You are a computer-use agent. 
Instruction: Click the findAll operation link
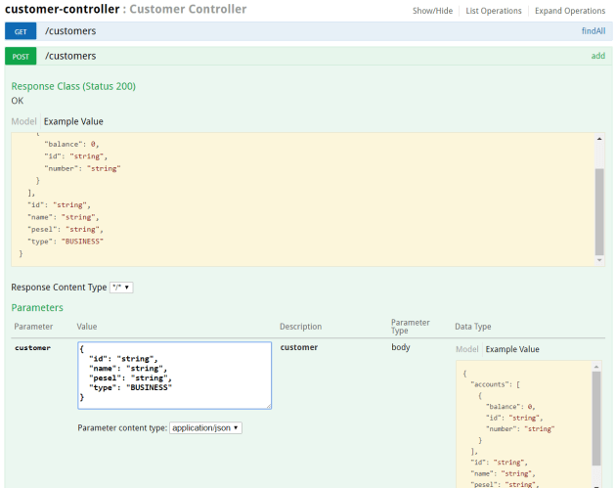coord(593,31)
